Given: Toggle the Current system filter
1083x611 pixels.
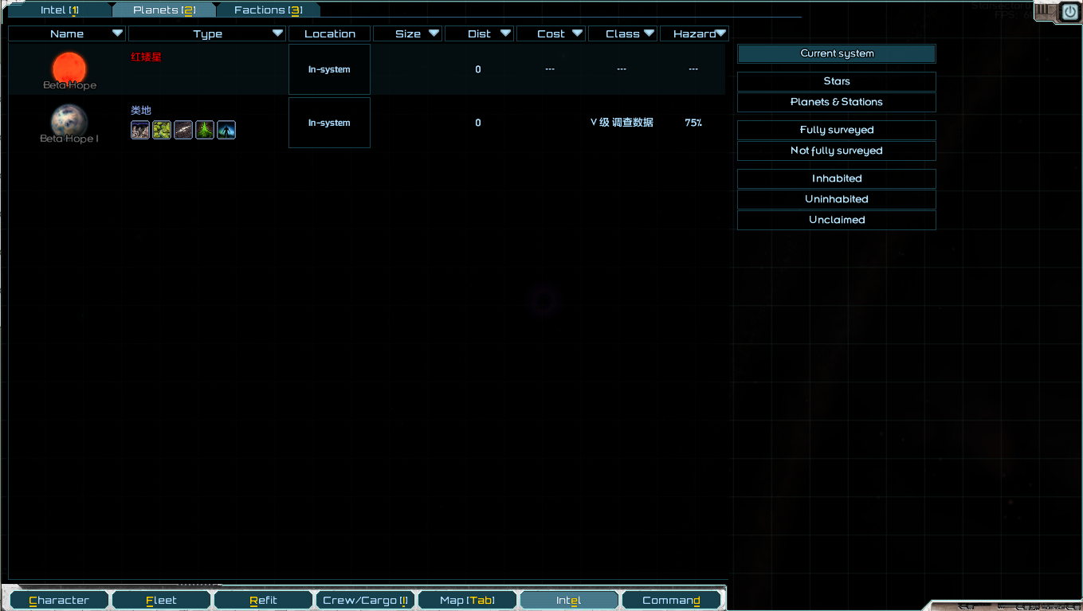Looking at the screenshot, I should pos(836,53).
